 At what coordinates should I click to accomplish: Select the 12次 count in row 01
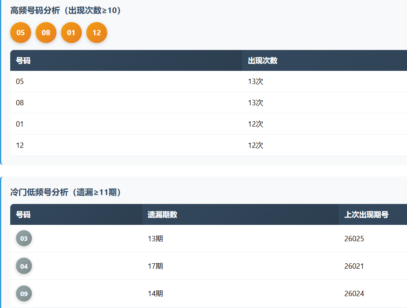pos(256,124)
